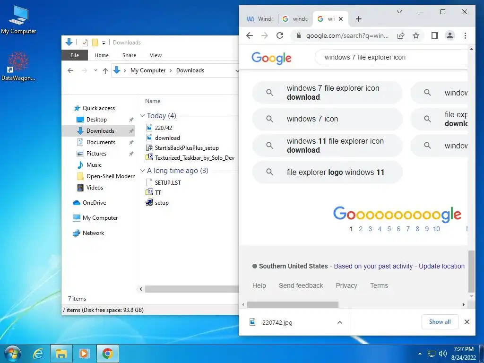The height and width of the screenshot is (363, 484).
Task: Go back in Chrome
Action: click(x=250, y=36)
